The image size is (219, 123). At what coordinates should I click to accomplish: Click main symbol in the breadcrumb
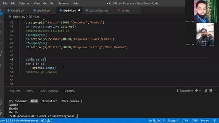[x=36, y=17]
